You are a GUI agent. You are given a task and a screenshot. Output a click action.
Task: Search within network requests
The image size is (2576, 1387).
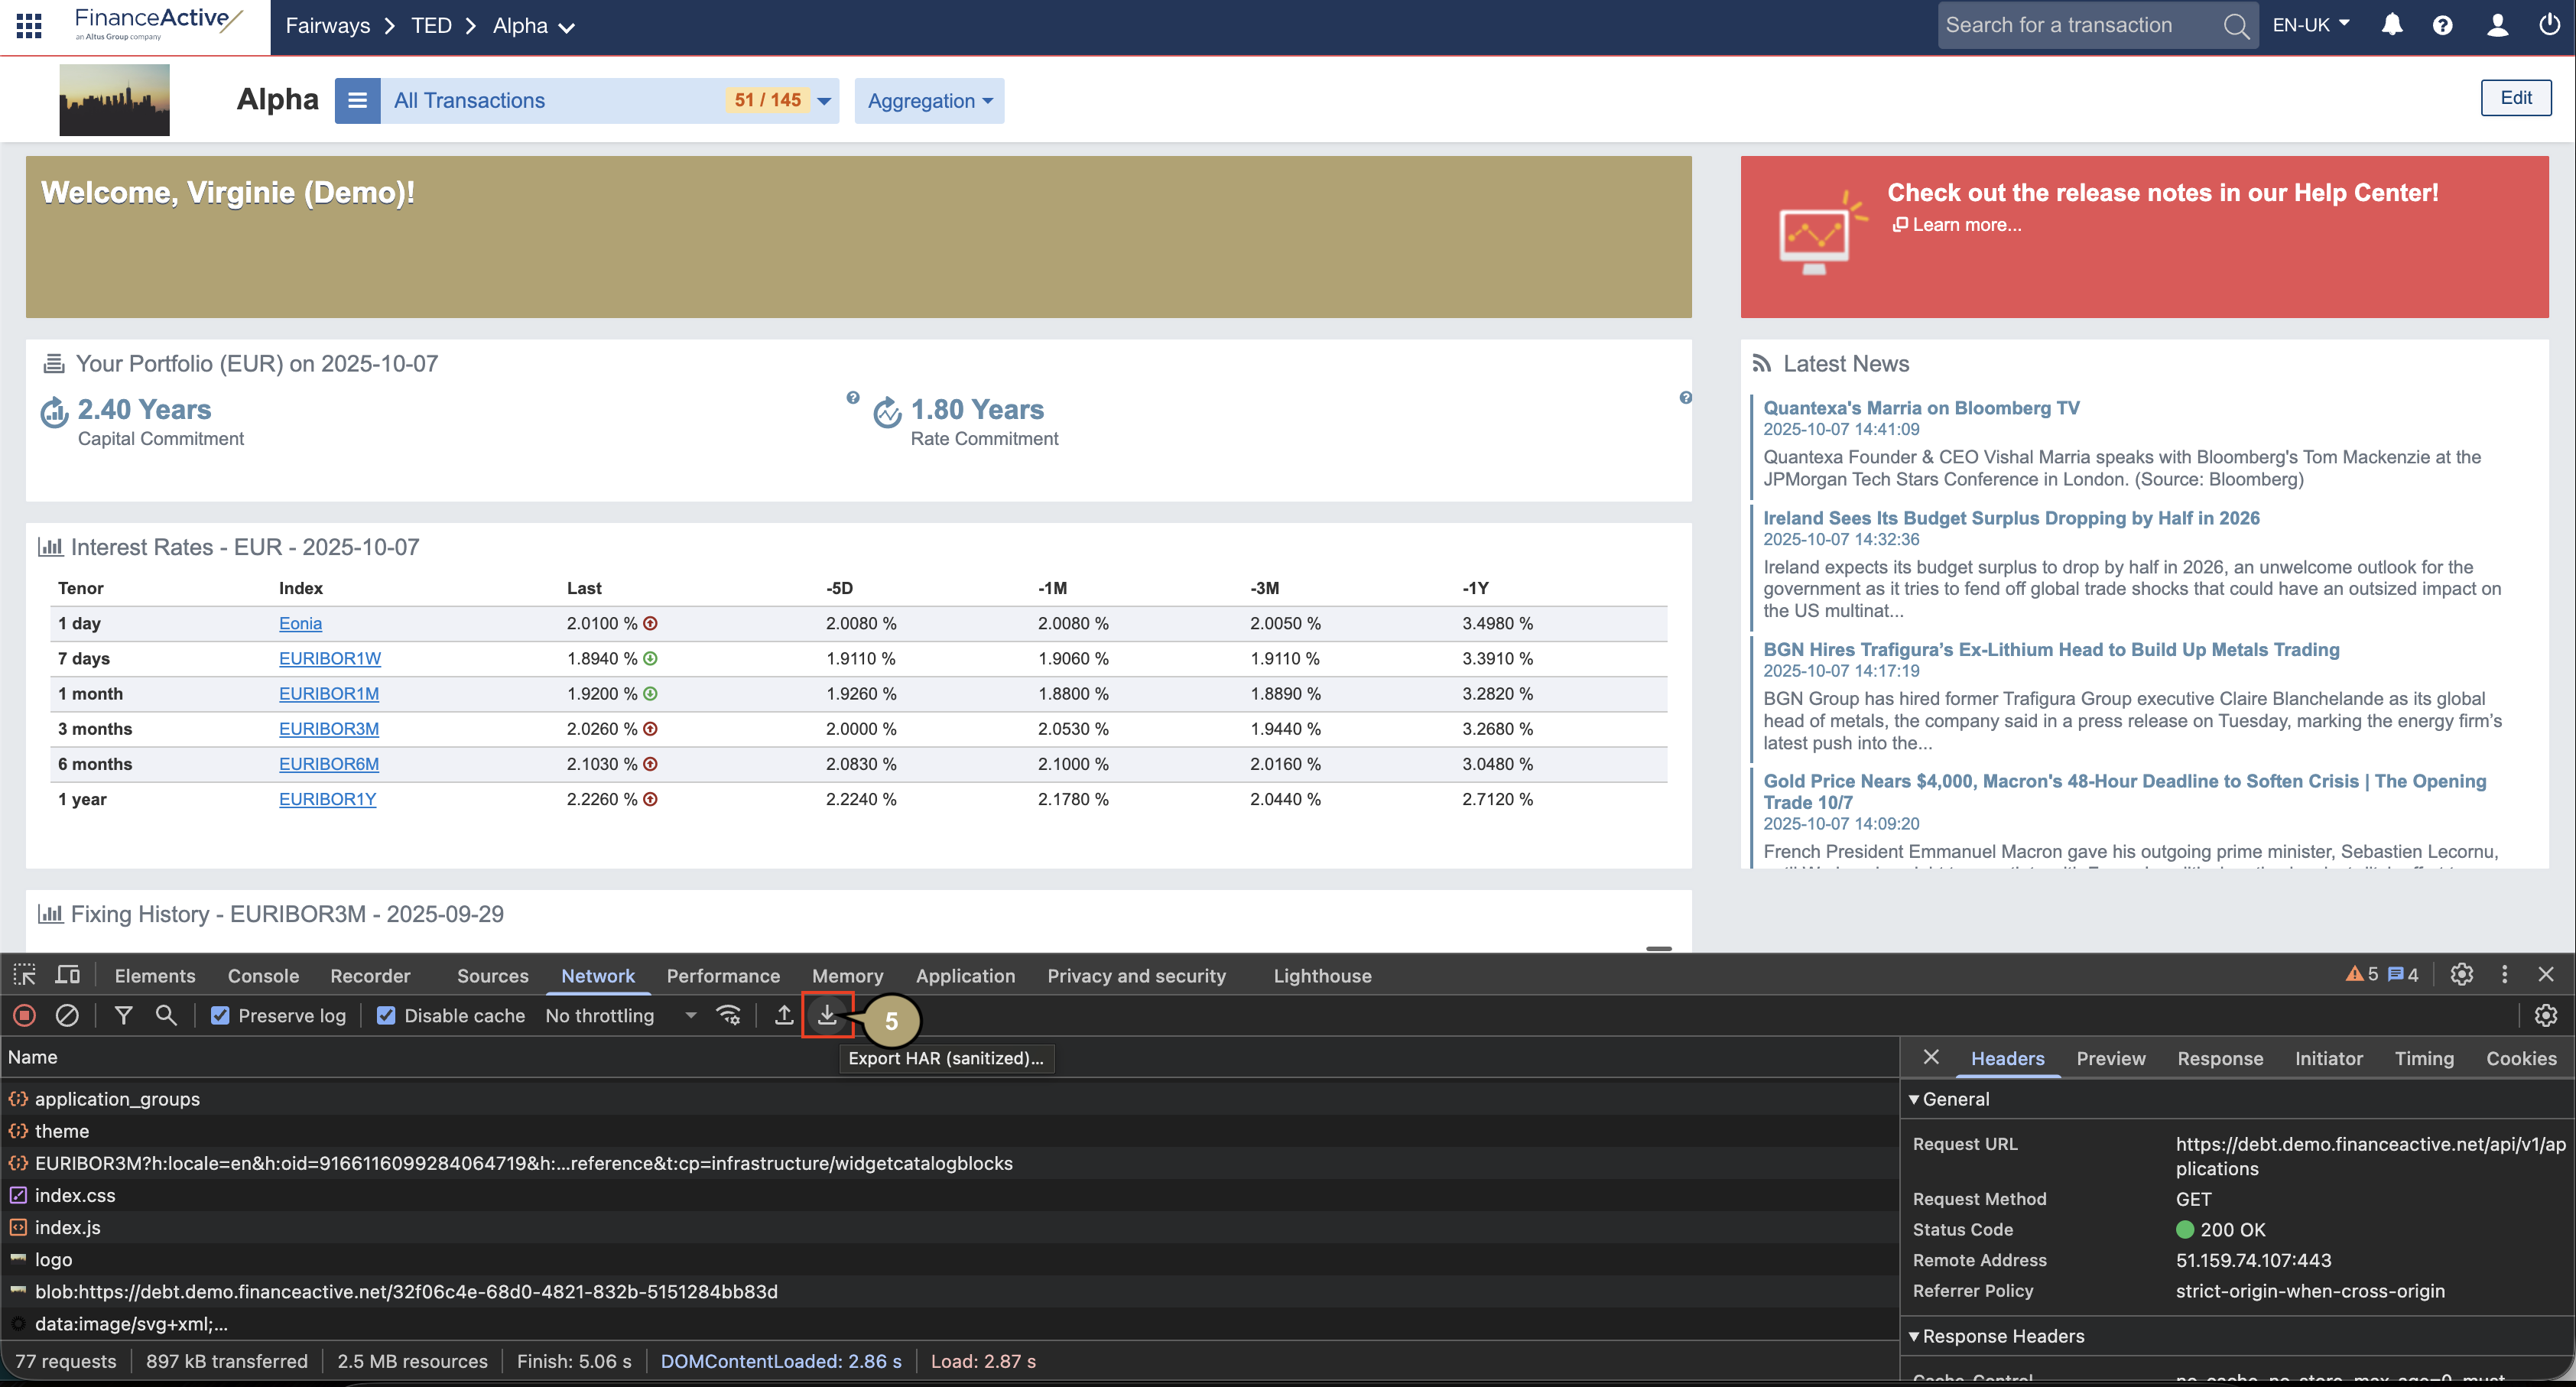166,1015
